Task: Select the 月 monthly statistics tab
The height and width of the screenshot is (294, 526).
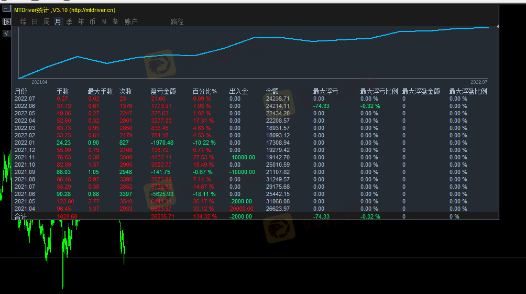Action: pos(58,21)
